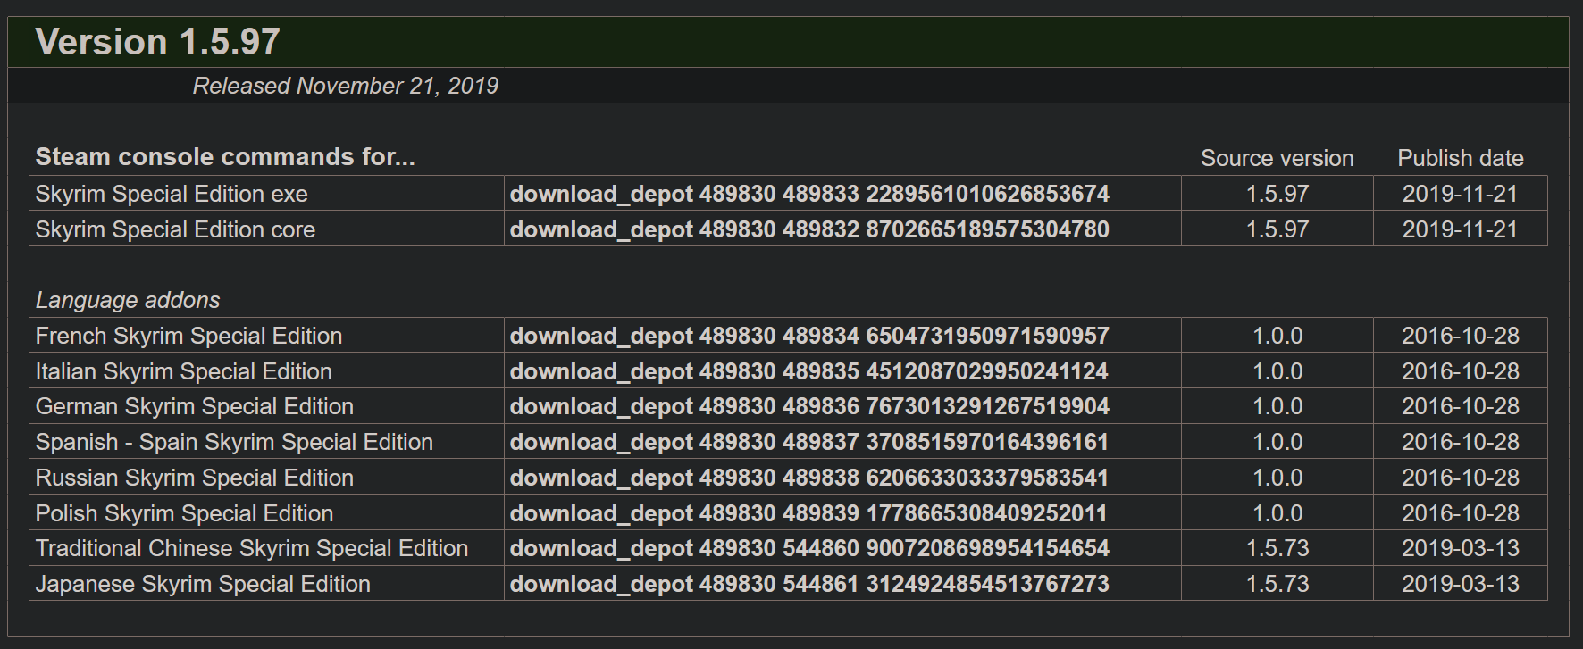Click 'Steam console commands for...' header
Screen dimensions: 1583x649
click(x=225, y=157)
